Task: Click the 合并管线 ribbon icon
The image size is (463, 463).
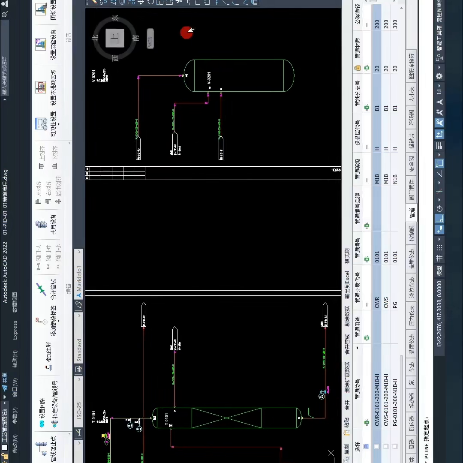Action: point(41,289)
